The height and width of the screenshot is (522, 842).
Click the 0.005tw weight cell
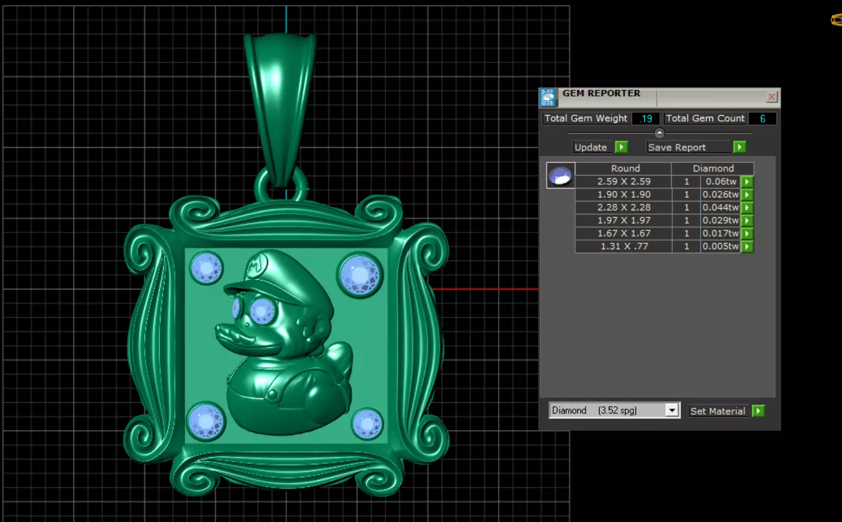(x=721, y=246)
